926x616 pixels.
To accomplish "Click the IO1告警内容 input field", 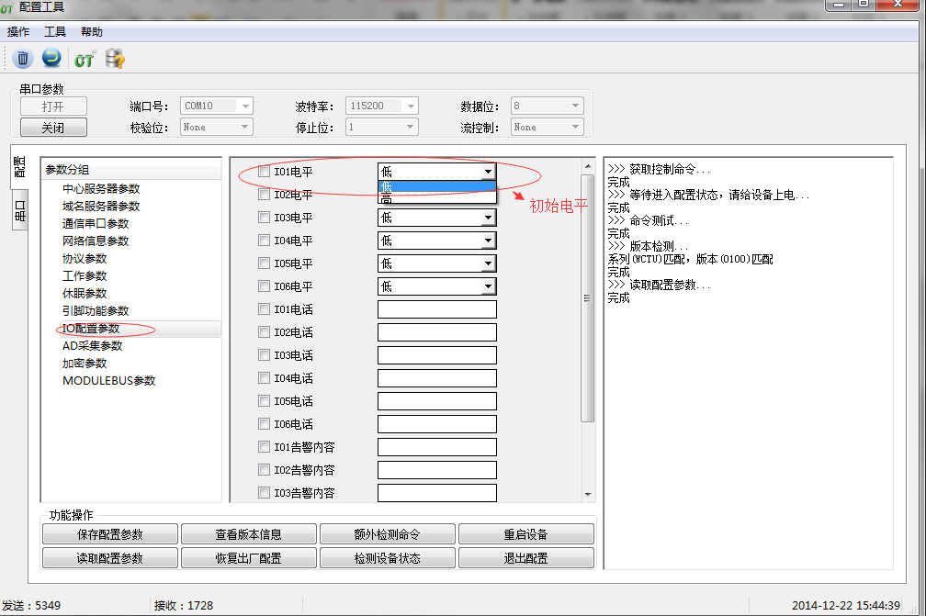I will [437, 447].
